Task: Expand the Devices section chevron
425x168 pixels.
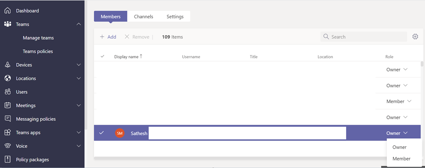Action: (x=78, y=65)
